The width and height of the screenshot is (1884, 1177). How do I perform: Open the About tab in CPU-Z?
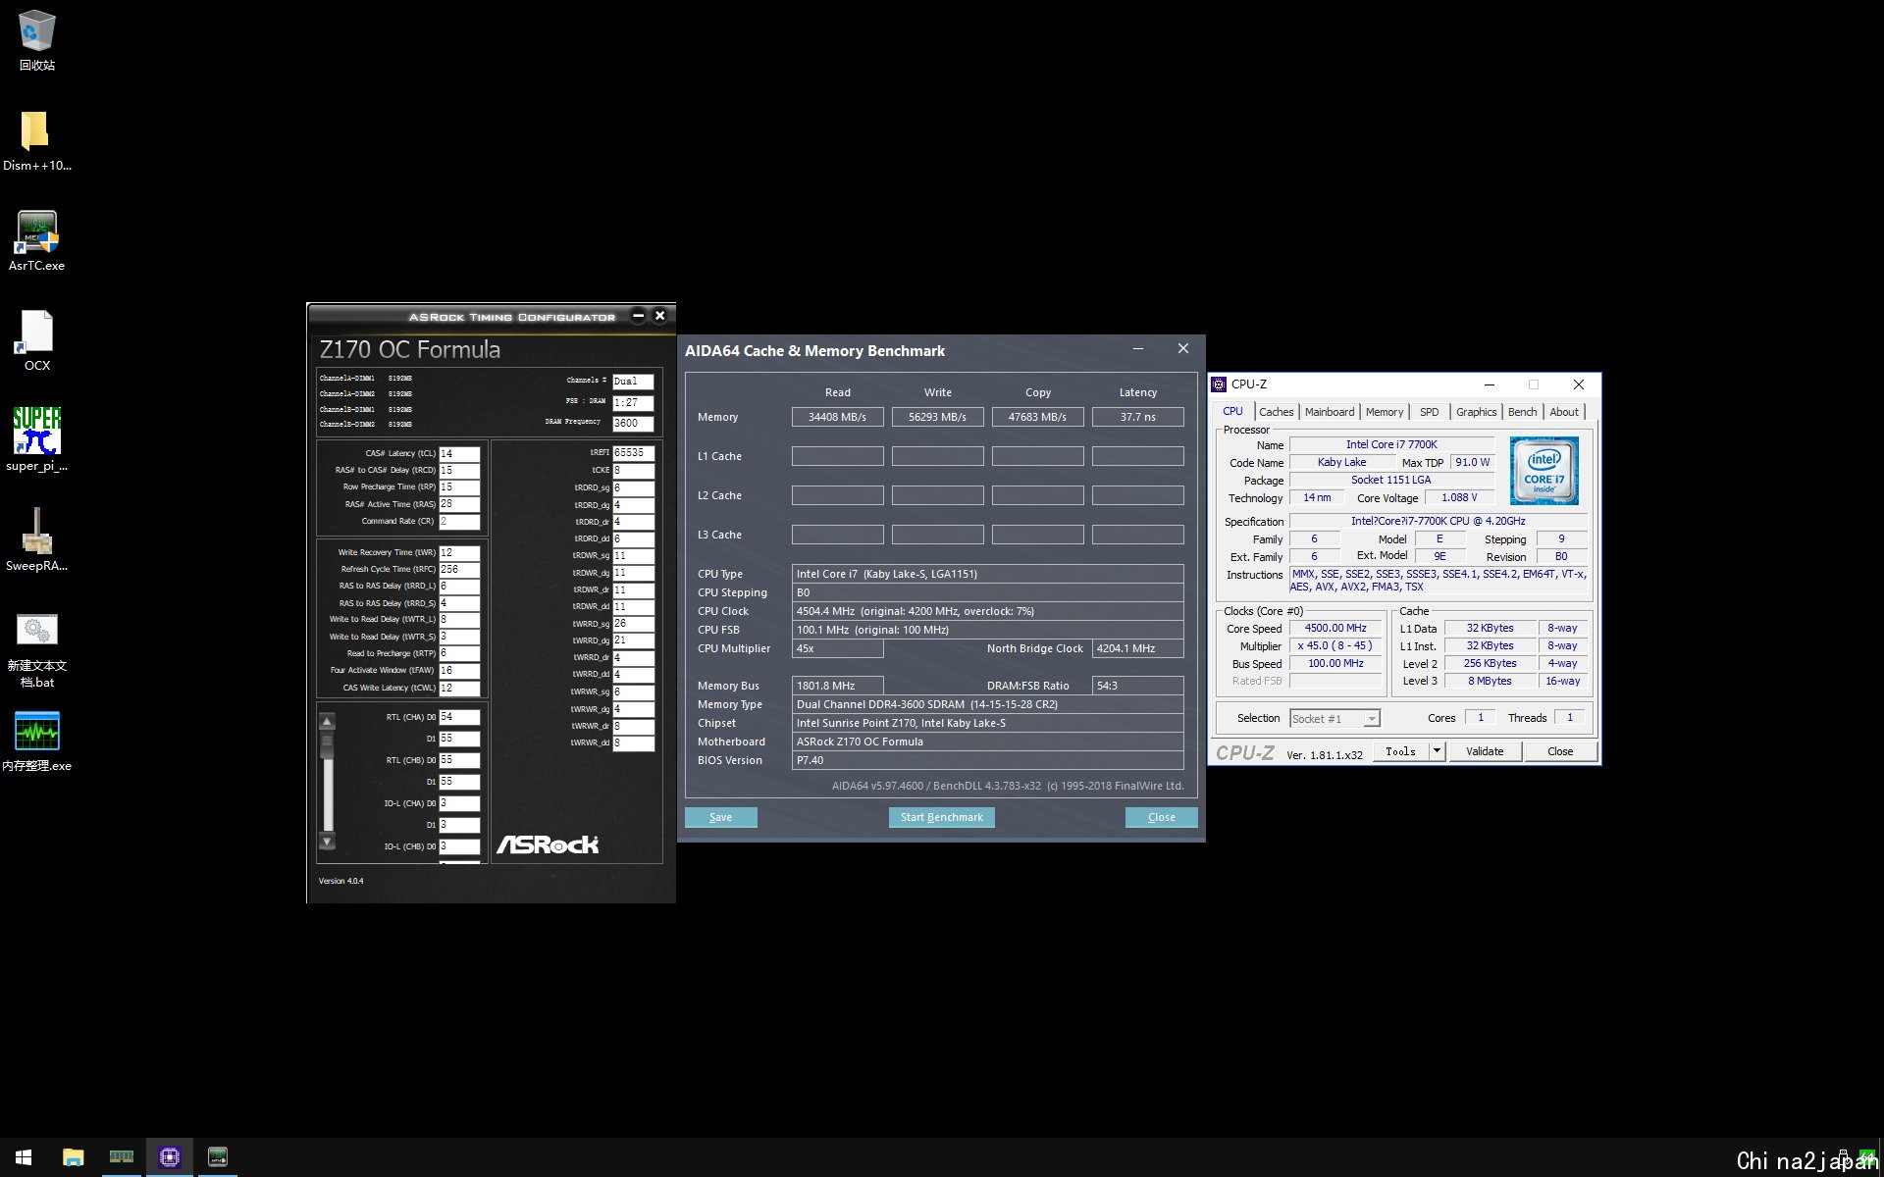1564,412
